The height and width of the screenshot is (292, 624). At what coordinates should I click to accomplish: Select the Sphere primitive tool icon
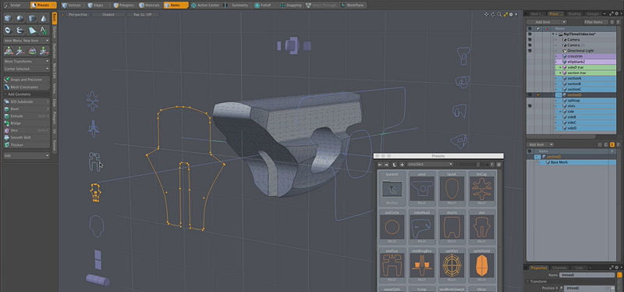pos(20,18)
